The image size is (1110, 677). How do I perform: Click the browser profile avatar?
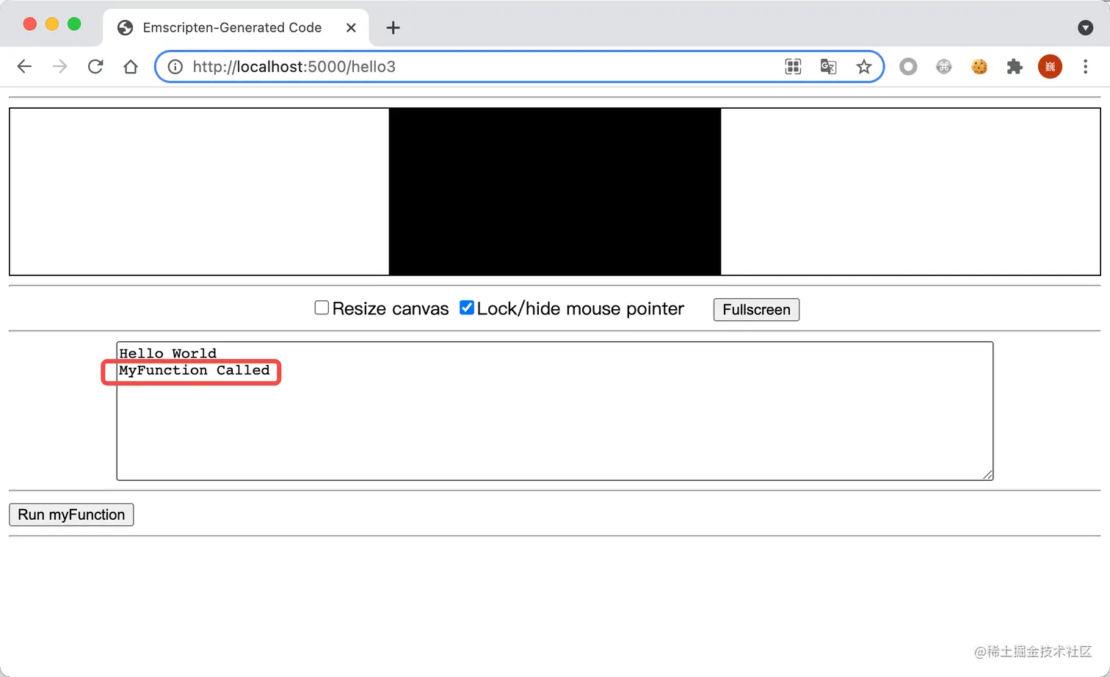[x=1049, y=66]
